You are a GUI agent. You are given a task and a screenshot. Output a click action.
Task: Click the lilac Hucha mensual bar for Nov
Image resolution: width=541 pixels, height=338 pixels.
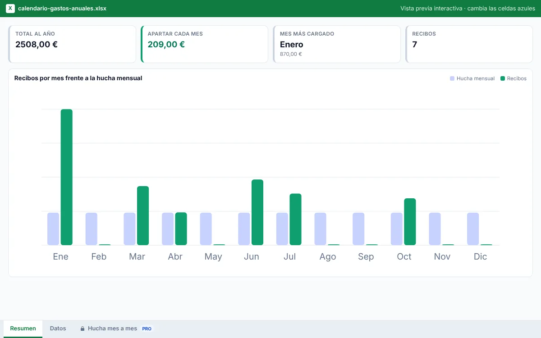point(435,229)
